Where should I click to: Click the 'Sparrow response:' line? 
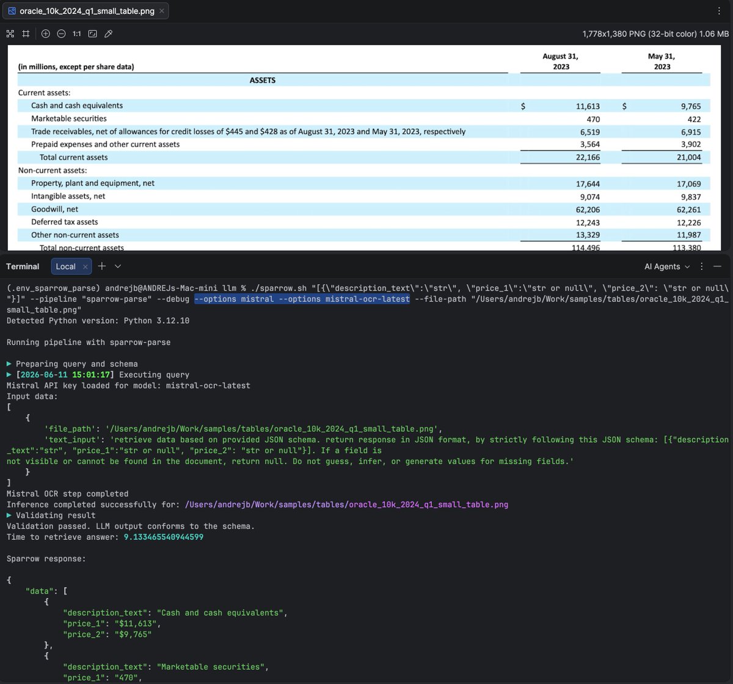[x=46, y=559]
